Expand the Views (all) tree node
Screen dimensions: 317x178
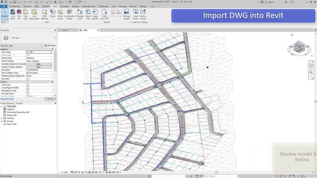tap(1, 106)
